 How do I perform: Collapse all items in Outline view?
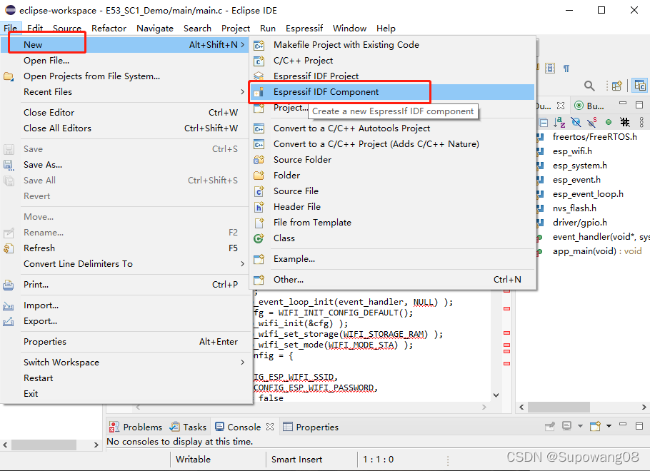point(544,122)
